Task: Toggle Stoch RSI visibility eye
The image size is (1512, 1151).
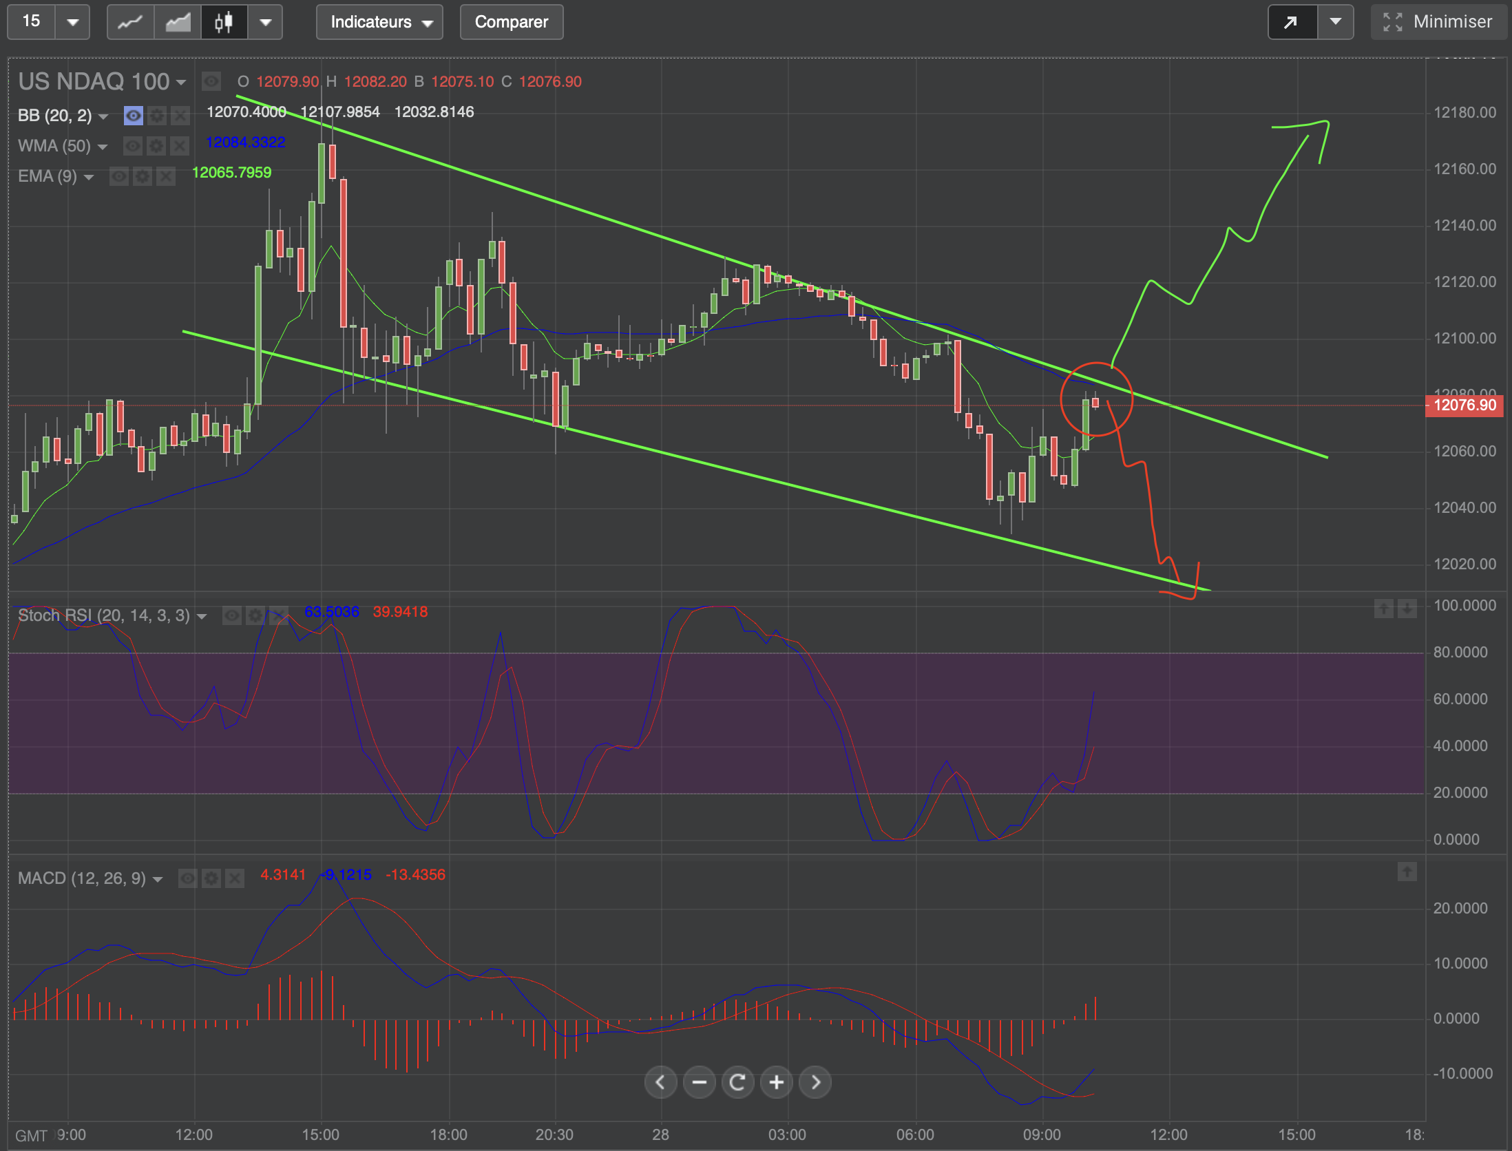Action: point(232,615)
